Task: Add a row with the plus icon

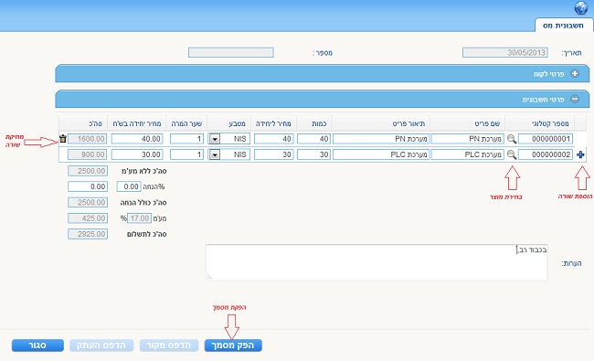Action: [x=580, y=154]
